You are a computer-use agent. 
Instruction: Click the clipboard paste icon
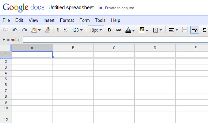(34, 30)
